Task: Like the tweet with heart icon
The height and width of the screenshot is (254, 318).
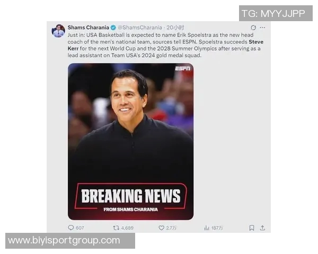Action: click(x=161, y=228)
